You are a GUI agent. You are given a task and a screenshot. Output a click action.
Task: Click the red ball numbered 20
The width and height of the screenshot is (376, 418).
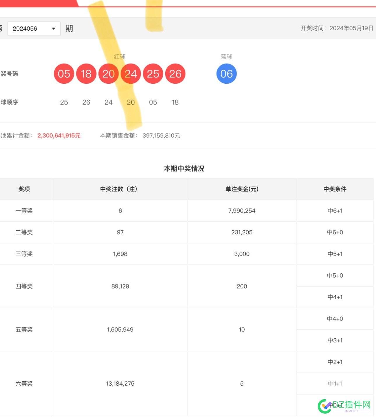(108, 74)
